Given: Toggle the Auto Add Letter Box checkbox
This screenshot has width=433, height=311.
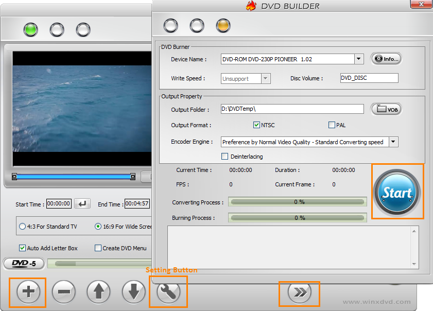Looking at the screenshot, I should tap(22, 248).
